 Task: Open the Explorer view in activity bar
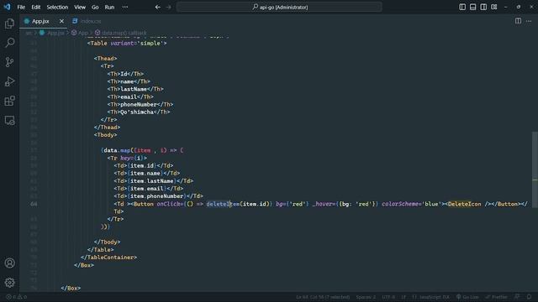pyautogui.click(x=9, y=23)
